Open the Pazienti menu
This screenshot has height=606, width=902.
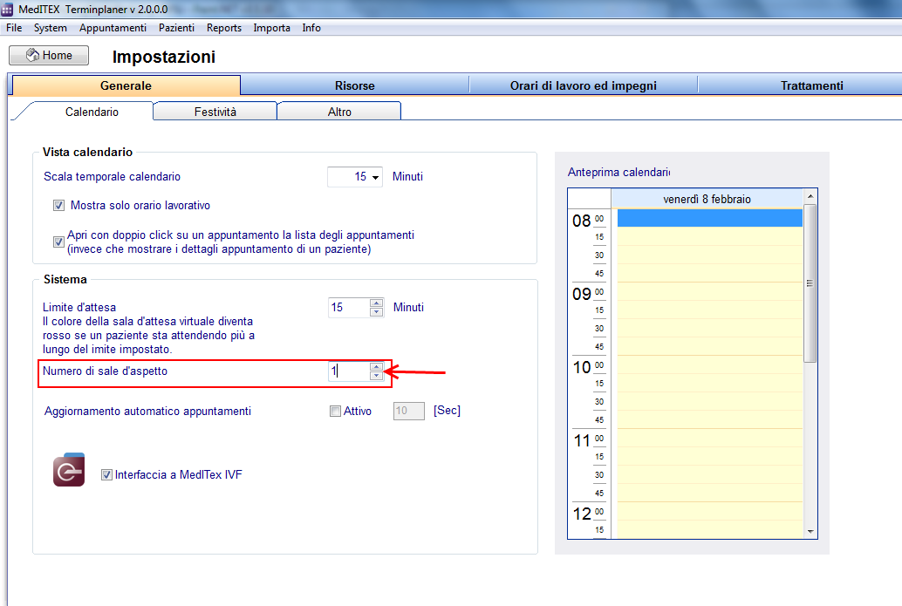[176, 28]
